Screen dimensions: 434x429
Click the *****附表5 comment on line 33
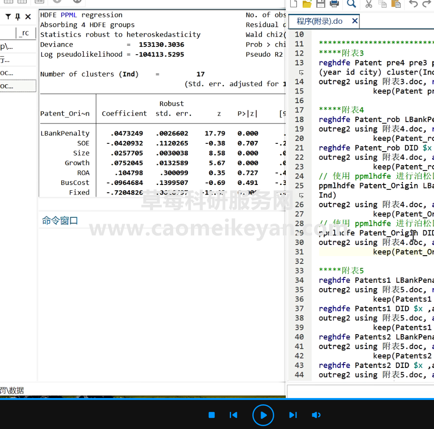click(x=341, y=271)
